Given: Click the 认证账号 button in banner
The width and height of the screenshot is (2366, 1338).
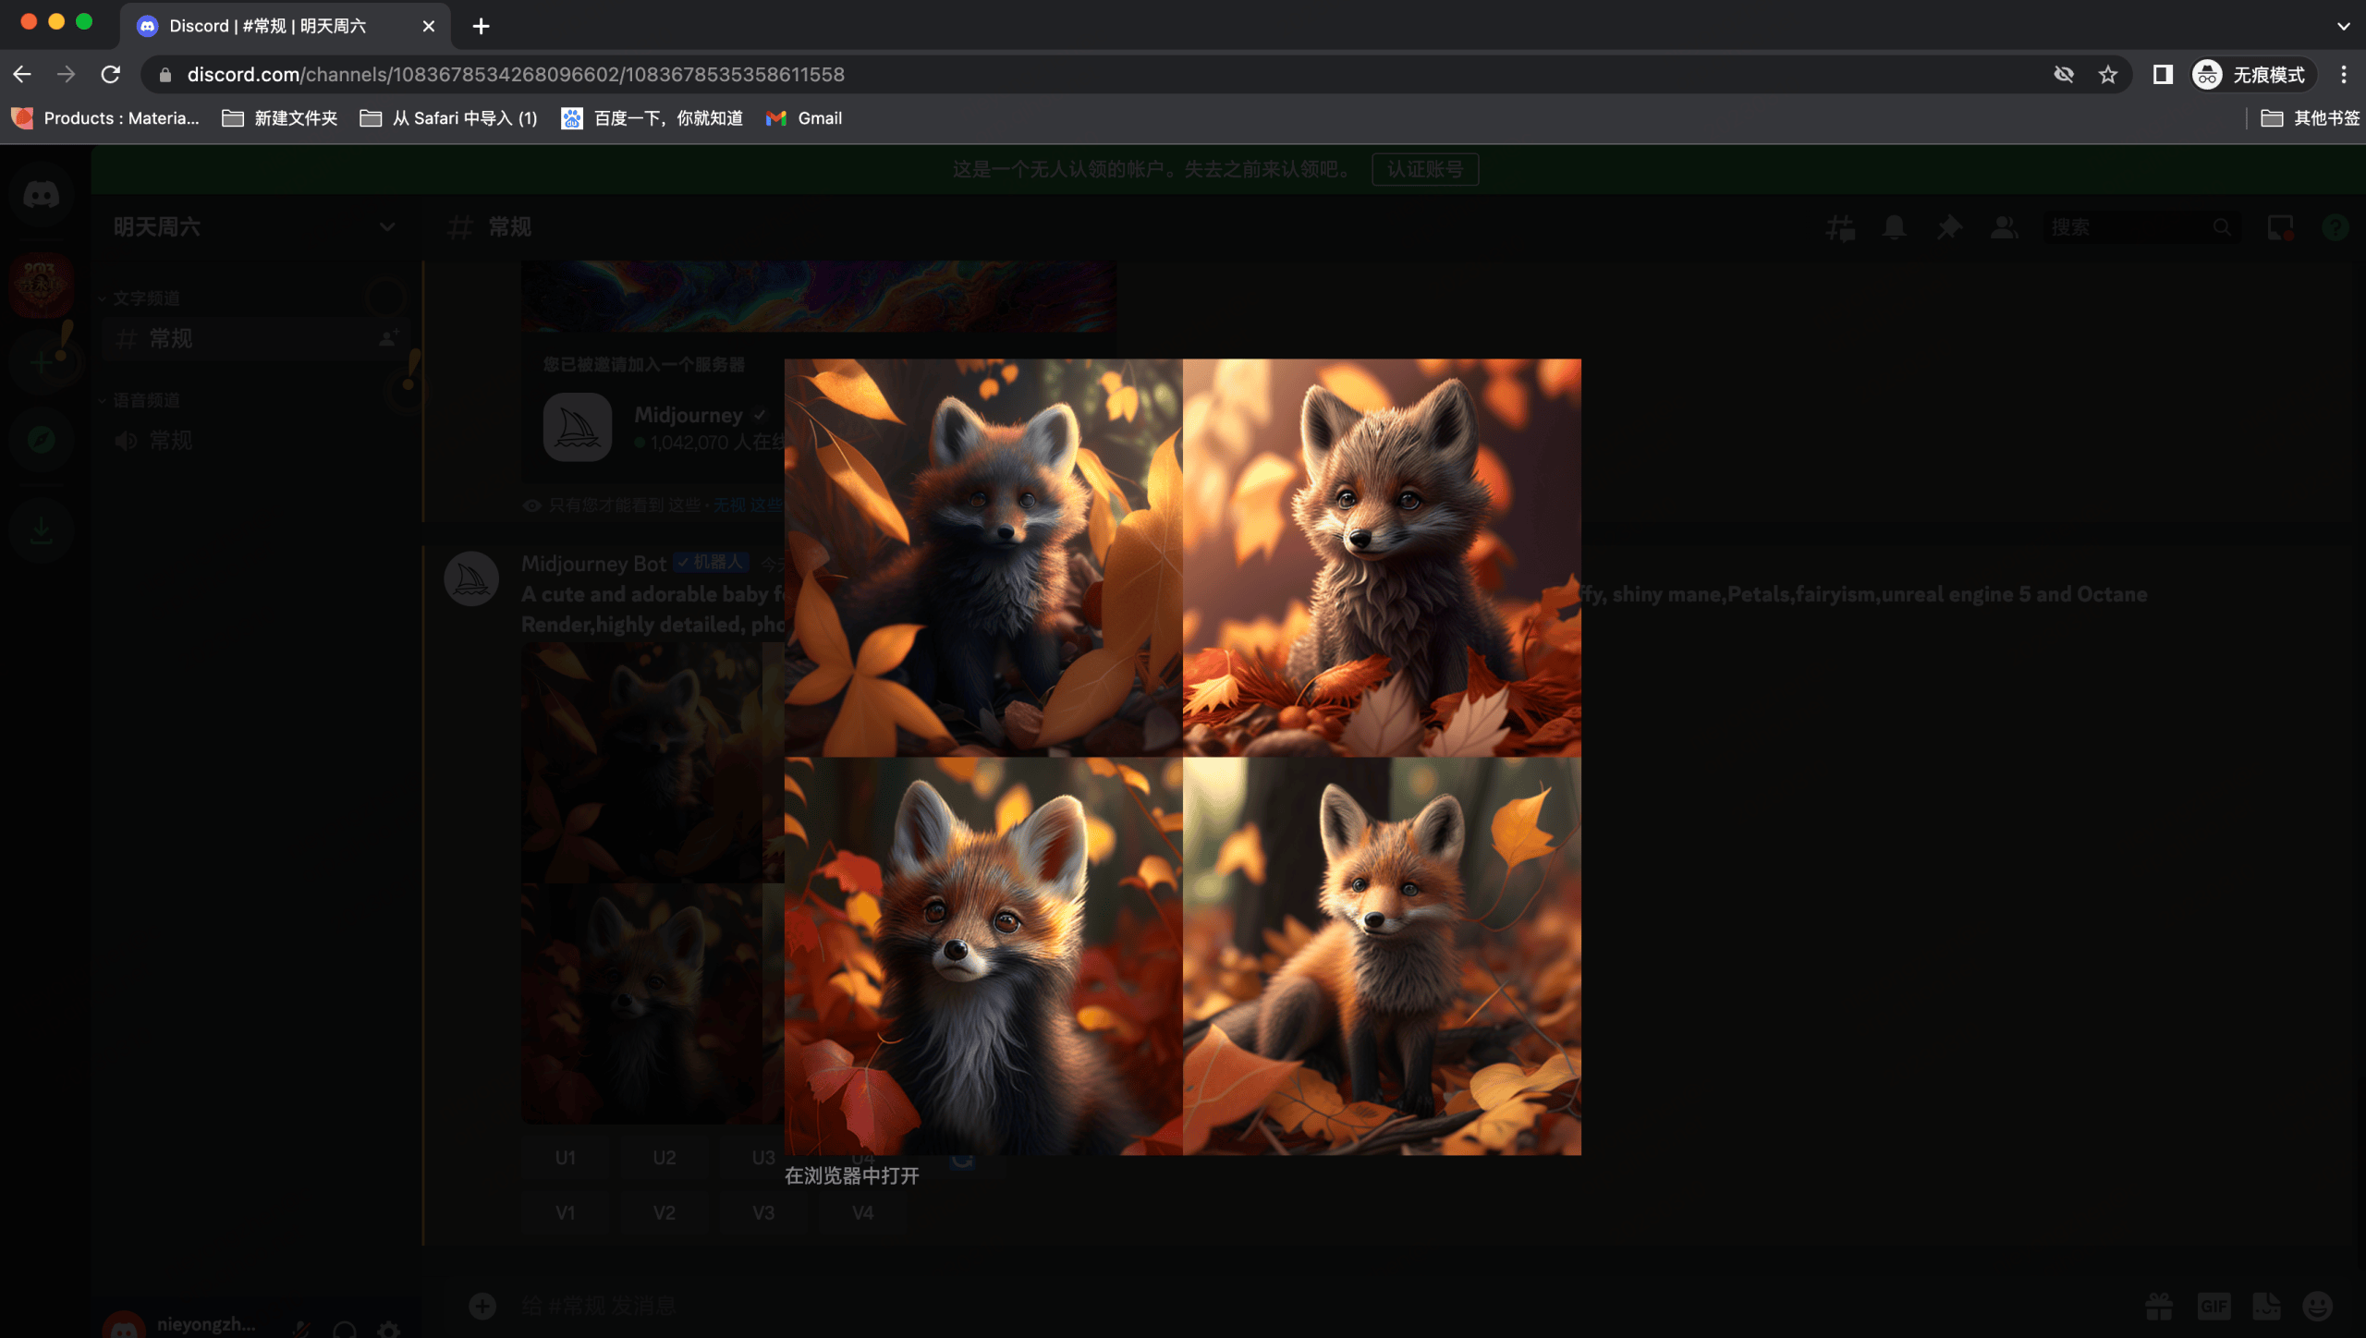Looking at the screenshot, I should coord(1425,169).
